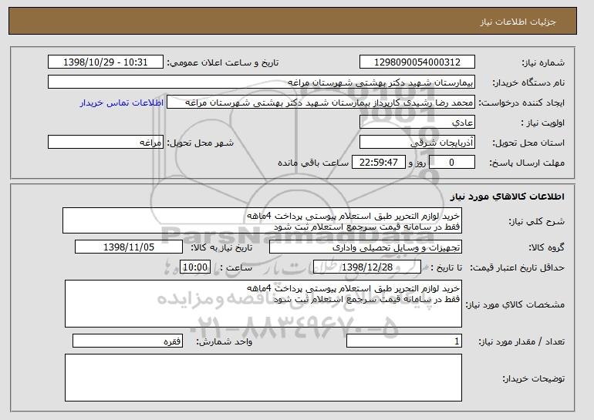Image resolution: width=594 pixels, height=420 pixels.
Task: Click the جزئیات اطلاعات نیاز header title
Action: [x=518, y=22]
